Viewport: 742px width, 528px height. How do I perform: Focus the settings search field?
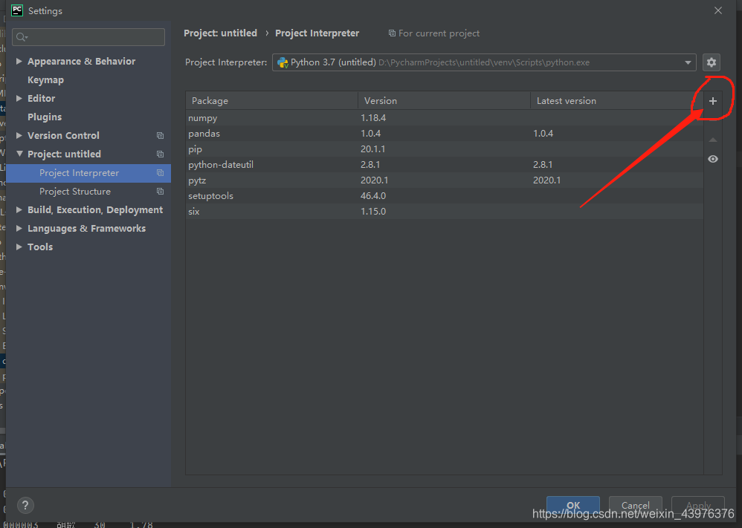(x=88, y=37)
